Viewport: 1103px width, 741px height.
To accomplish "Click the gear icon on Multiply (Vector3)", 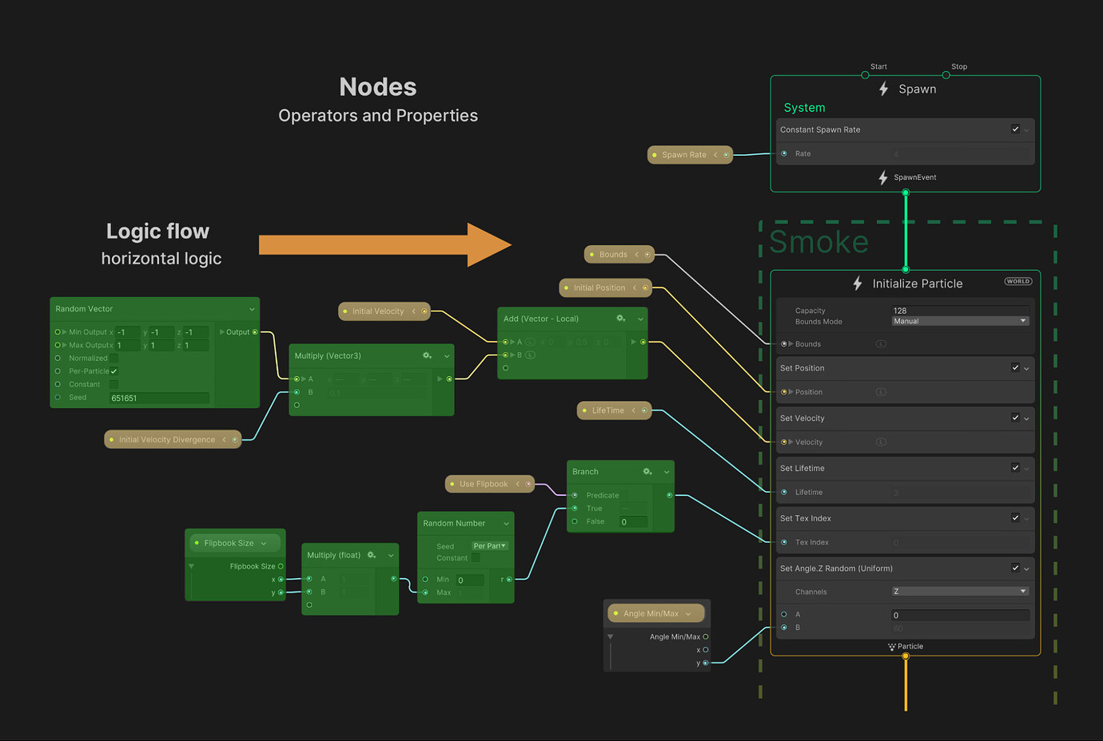I will pyautogui.click(x=427, y=355).
